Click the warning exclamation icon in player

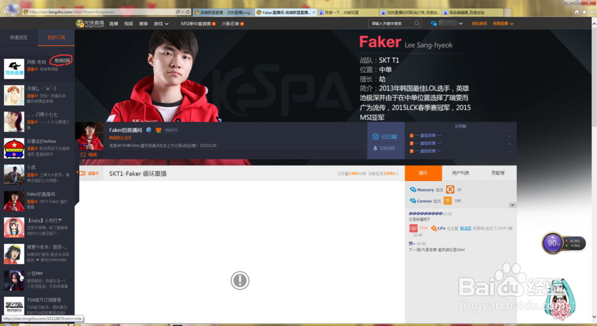pyautogui.click(x=240, y=280)
